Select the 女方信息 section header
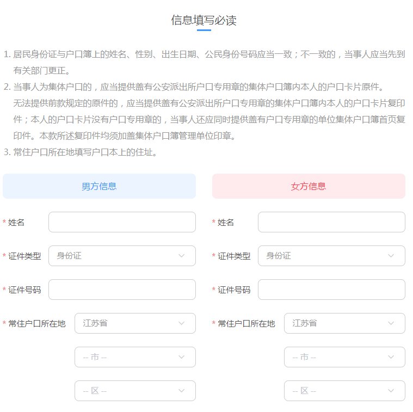This screenshot has width=413, height=412. click(x=309, y=186)
